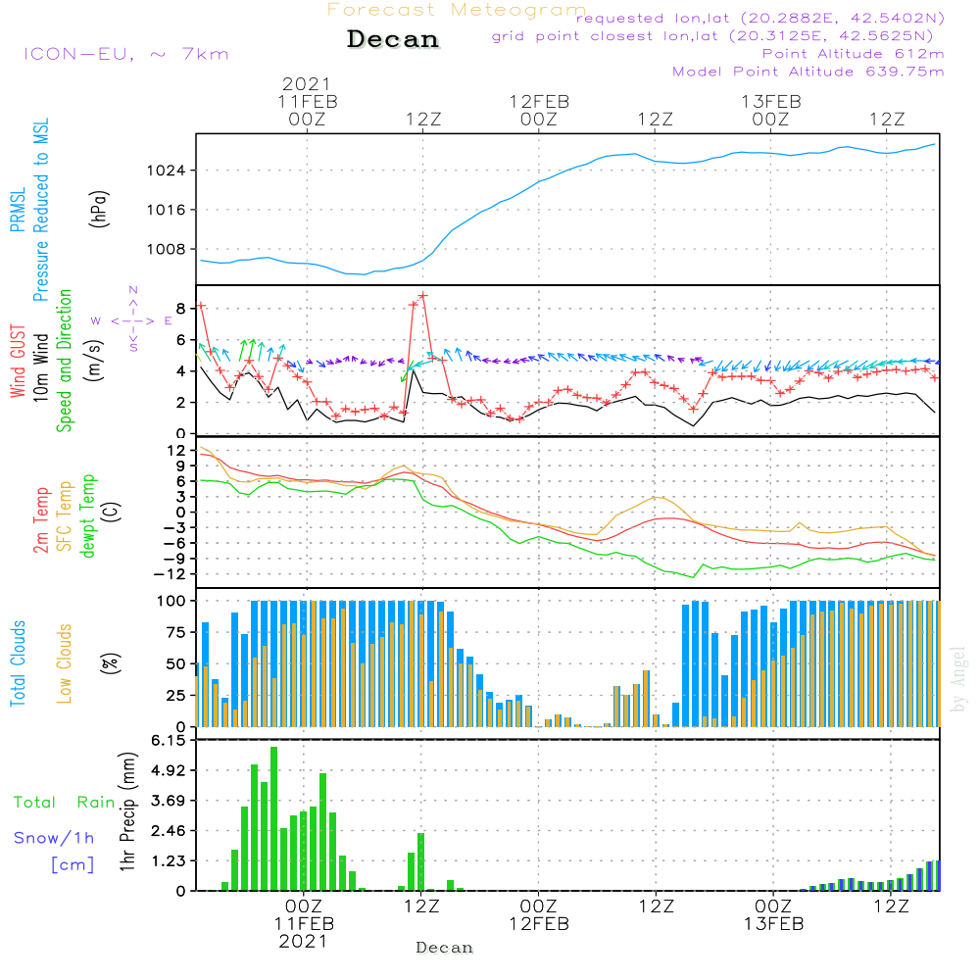Click the requested lon,lat coordinates line
980x980 pixels.
click(760, 18)
